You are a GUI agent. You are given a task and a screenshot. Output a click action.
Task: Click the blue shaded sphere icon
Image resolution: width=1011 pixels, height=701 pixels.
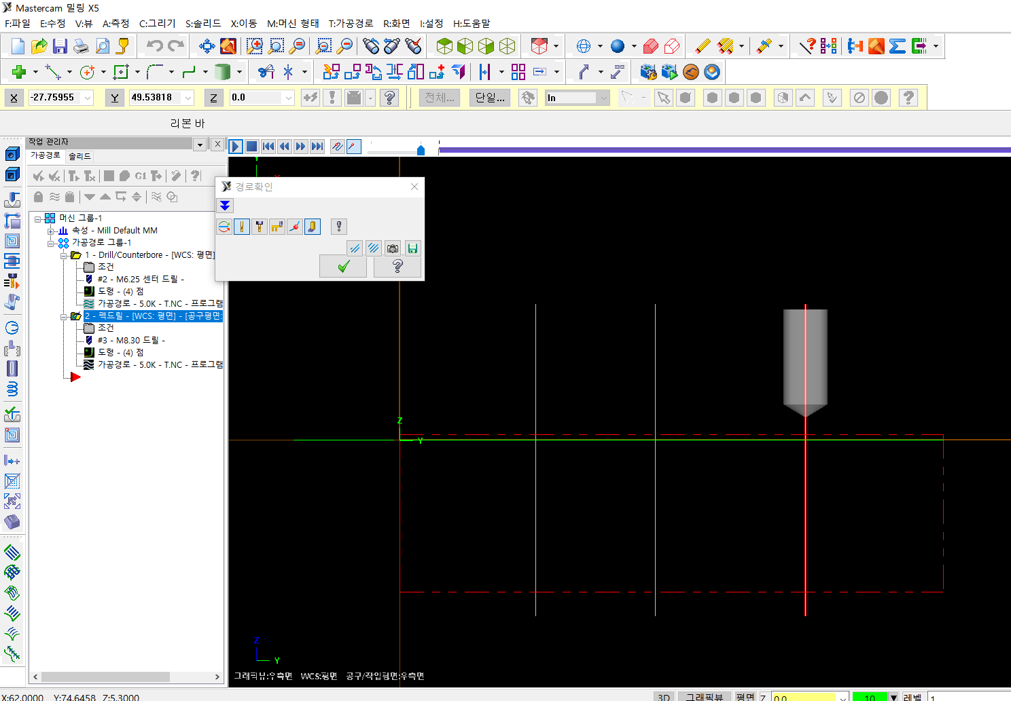(618, 46)
